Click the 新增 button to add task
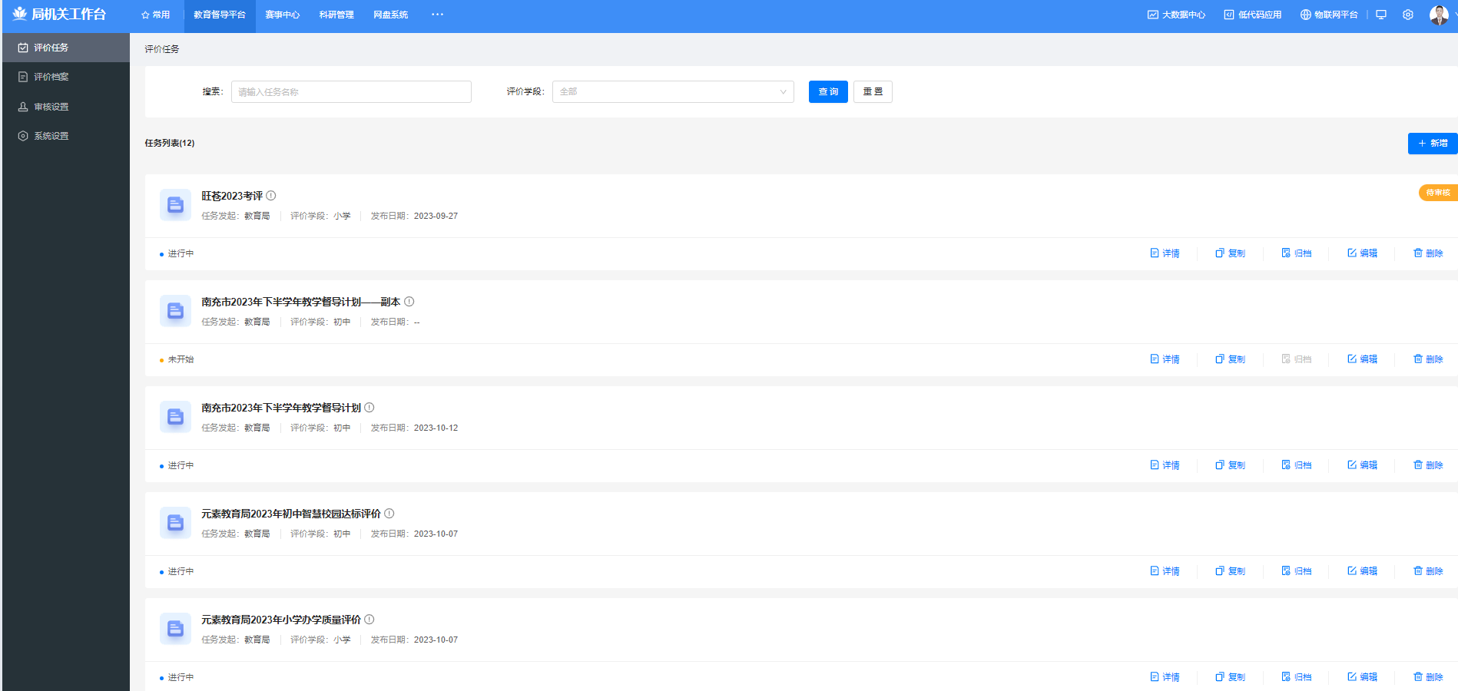The image size is (1458, 691). tap(1432, 144)
